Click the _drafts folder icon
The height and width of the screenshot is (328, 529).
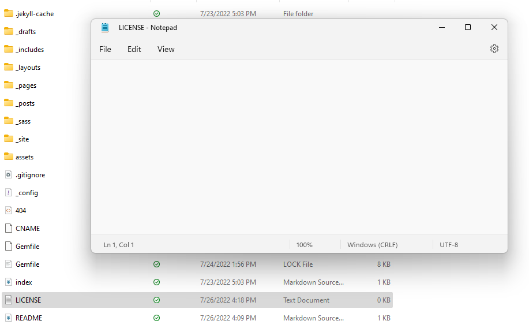[9, 32]
